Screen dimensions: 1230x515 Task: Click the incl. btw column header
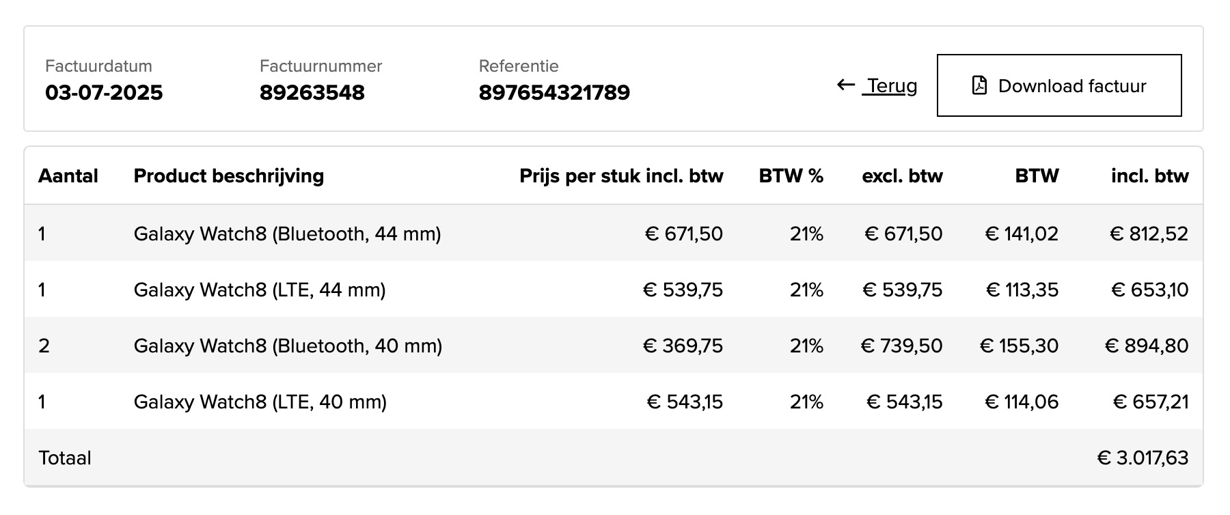(x=1149, y=176)
